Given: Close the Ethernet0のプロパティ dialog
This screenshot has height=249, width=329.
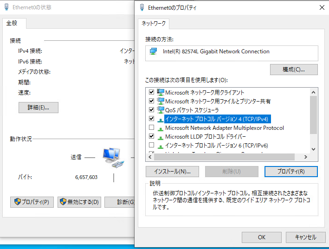Looking at the screenshot, I should pyautogui.click(x=322, y=7).
